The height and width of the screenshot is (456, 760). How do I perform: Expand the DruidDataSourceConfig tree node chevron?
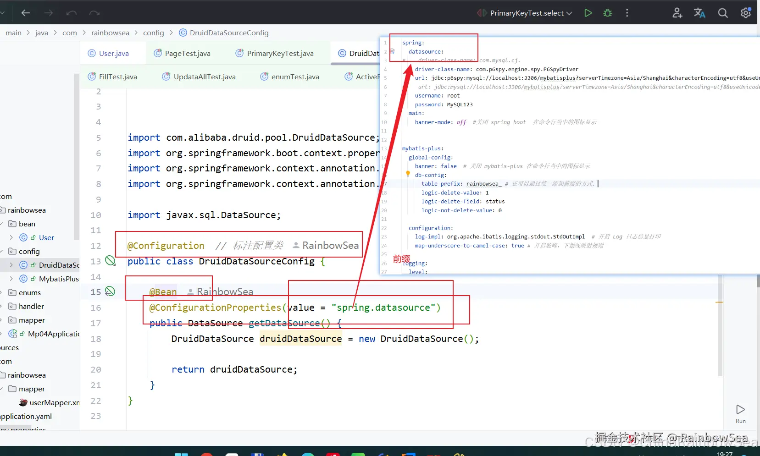[11, 265]
